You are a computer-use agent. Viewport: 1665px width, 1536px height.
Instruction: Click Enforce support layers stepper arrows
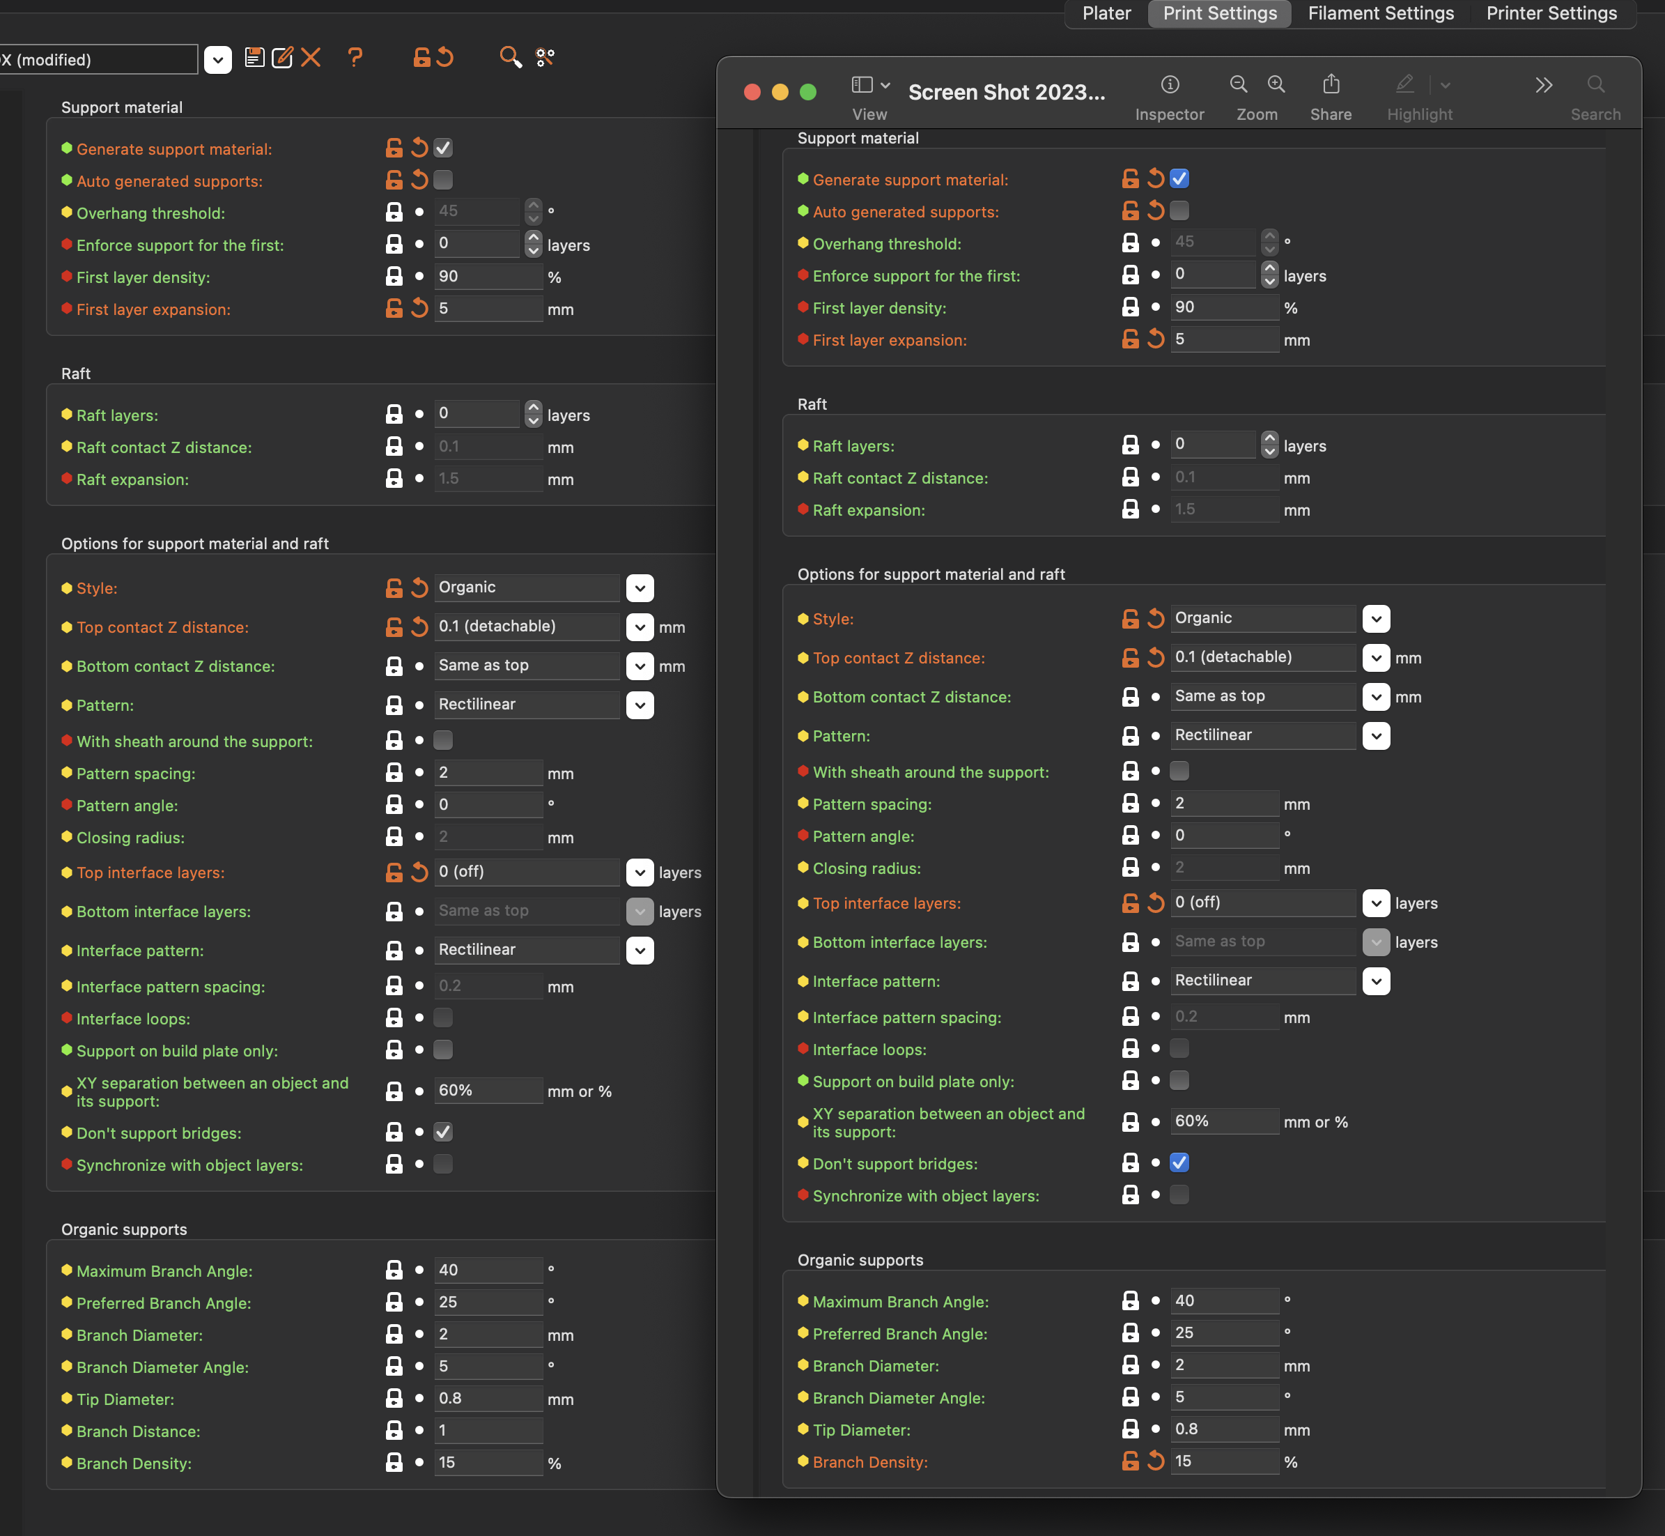[534, 245]
